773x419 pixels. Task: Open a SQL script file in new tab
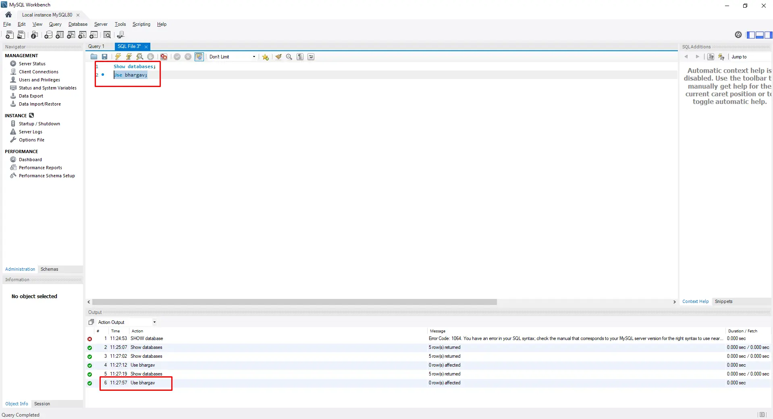coord(21,35)
